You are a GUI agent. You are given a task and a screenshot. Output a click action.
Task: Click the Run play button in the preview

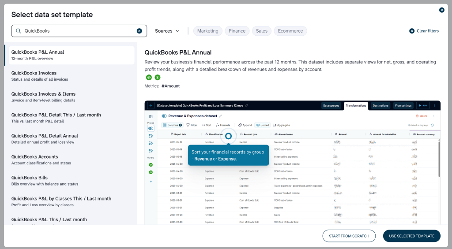[x=422, y=106]
